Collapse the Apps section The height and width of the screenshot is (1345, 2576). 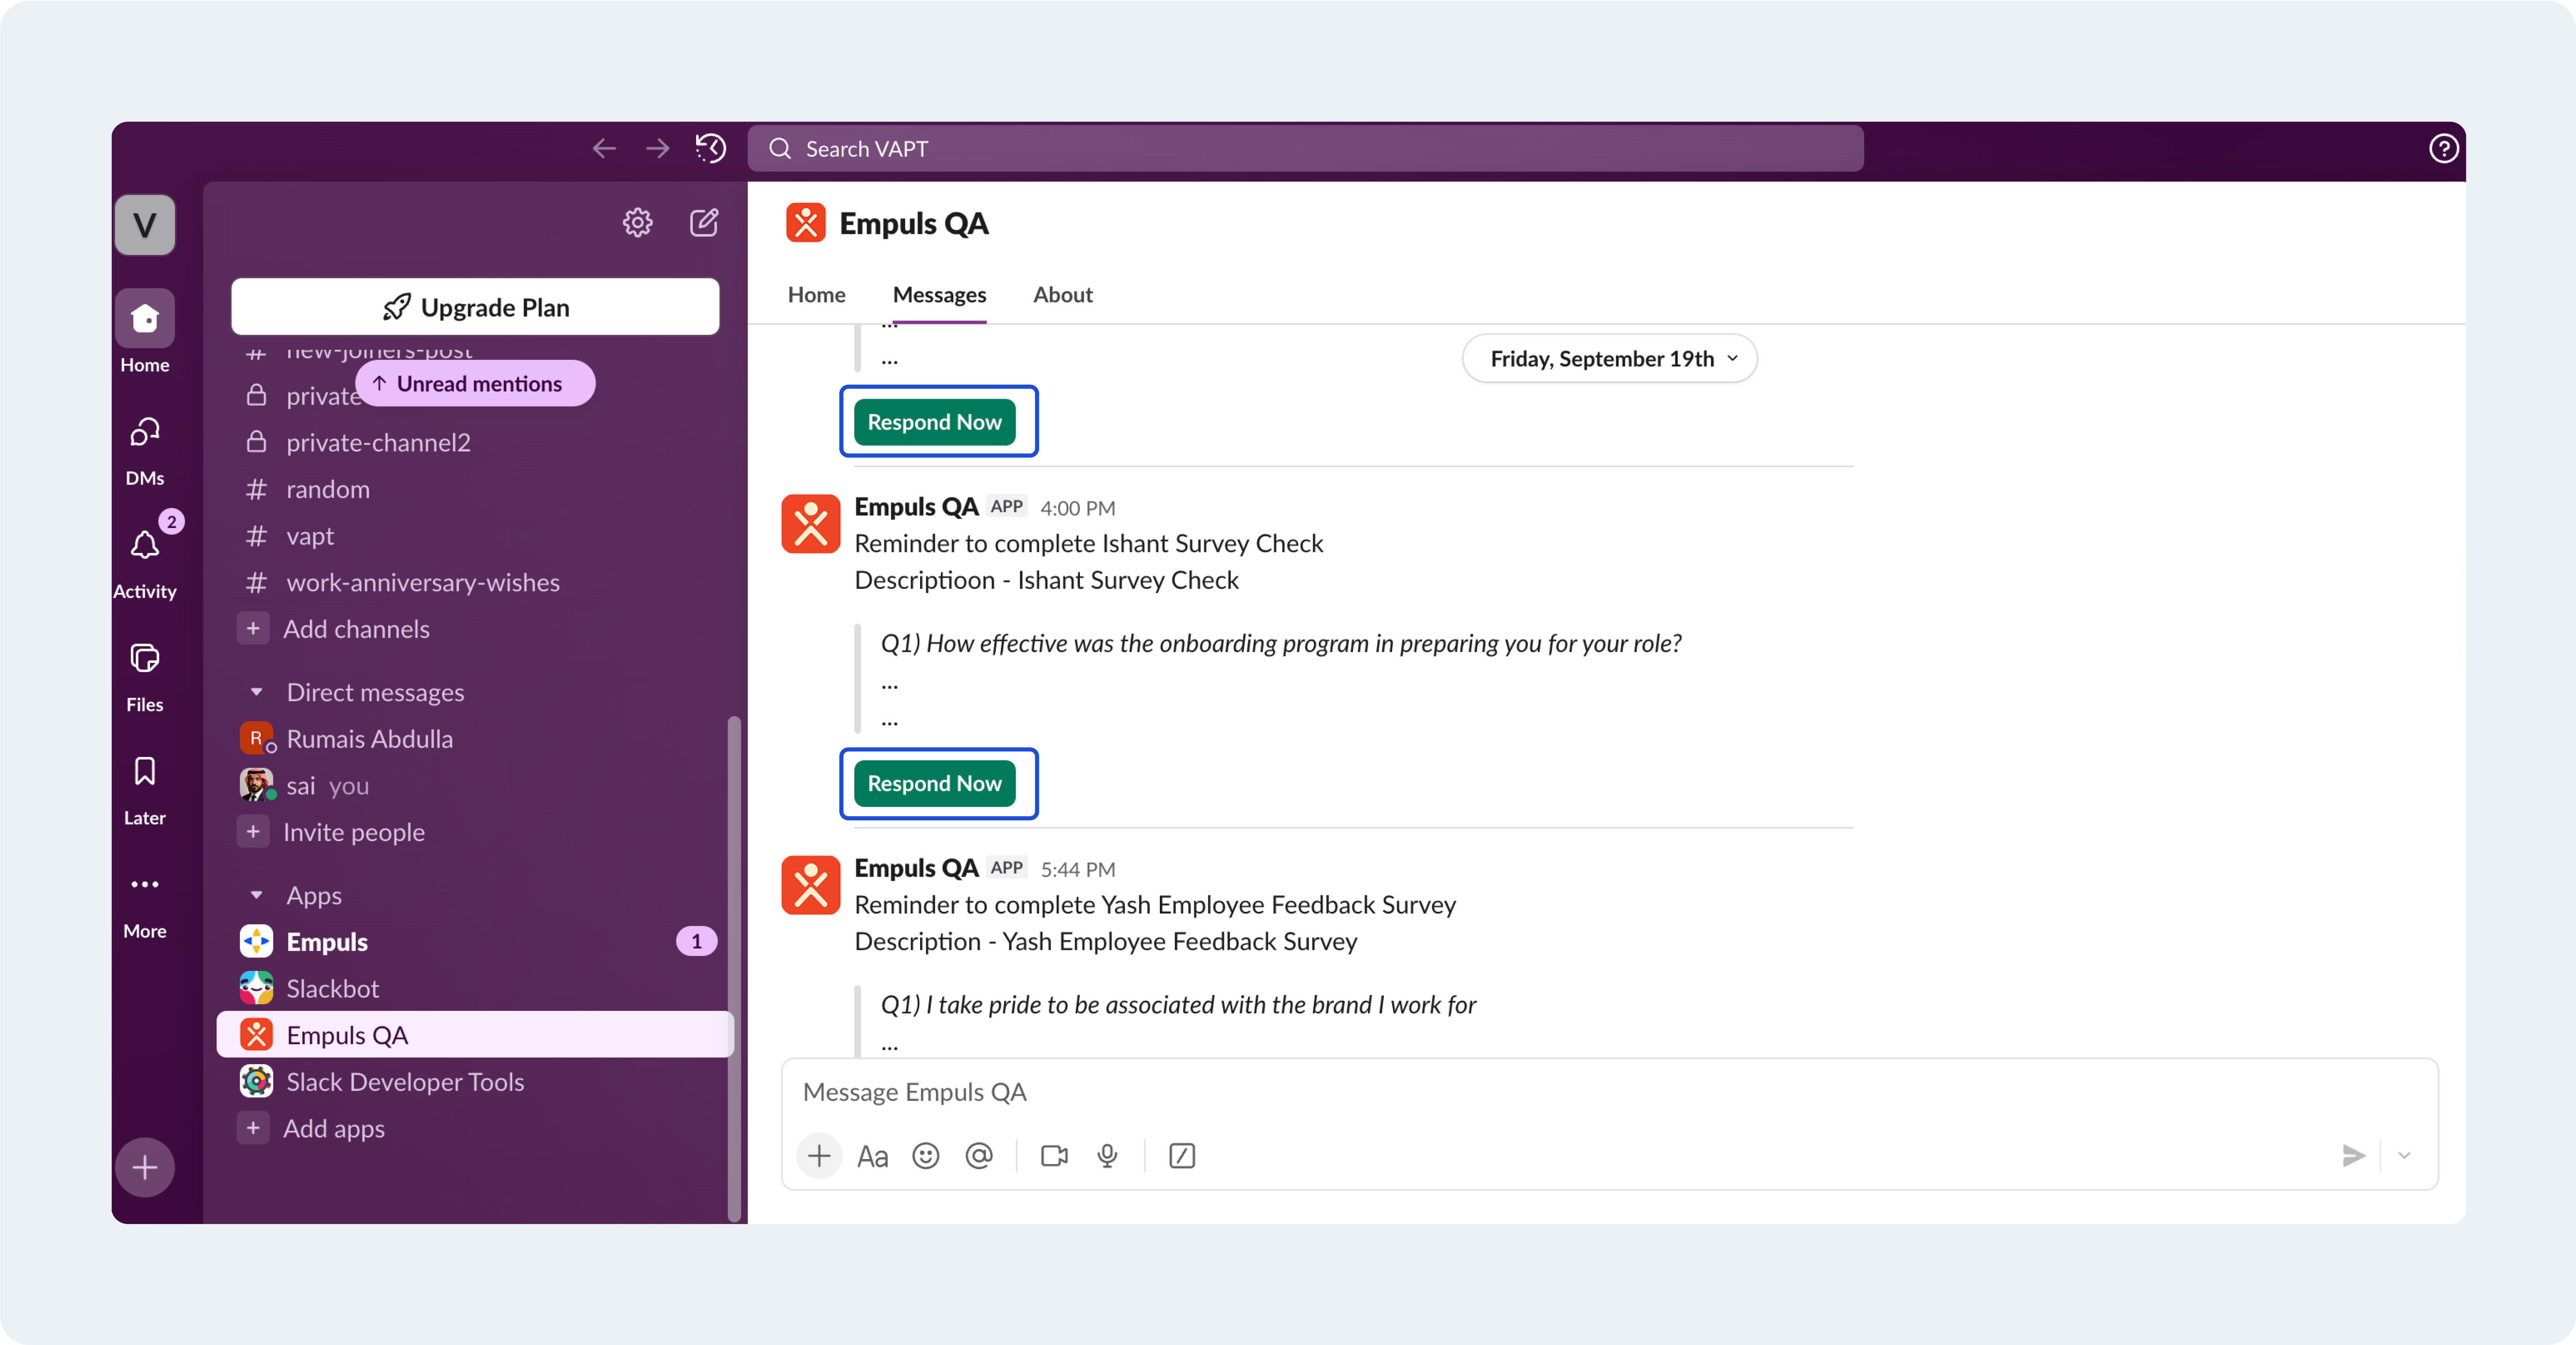tap(257, 895)
